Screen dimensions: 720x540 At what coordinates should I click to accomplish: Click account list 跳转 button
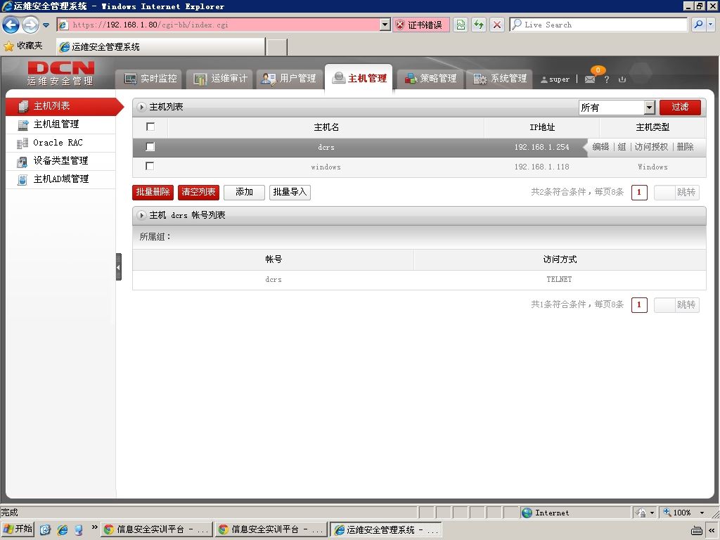pyautogui.click(x=687, y=305)
